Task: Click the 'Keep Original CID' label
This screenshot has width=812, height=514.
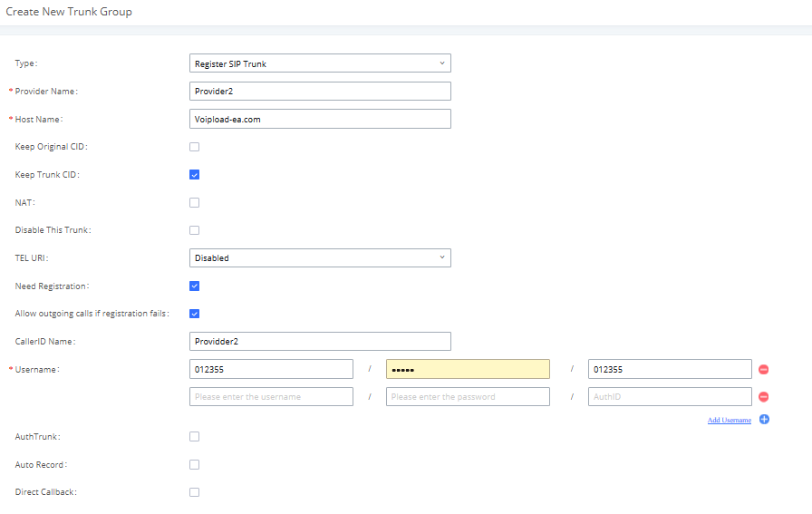Action: tap(52, 147)
